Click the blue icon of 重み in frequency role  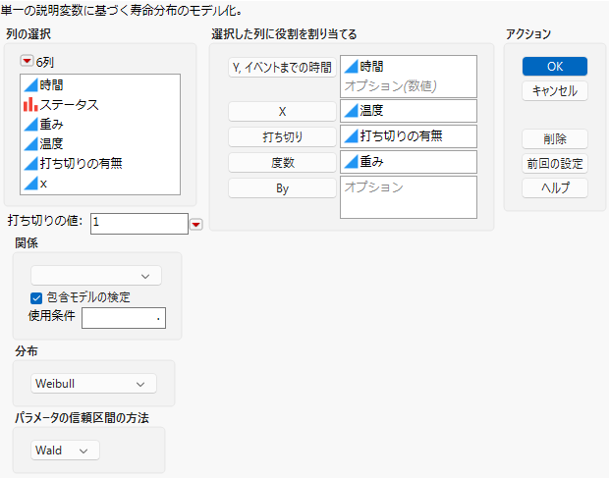click(x=351, y=161)
